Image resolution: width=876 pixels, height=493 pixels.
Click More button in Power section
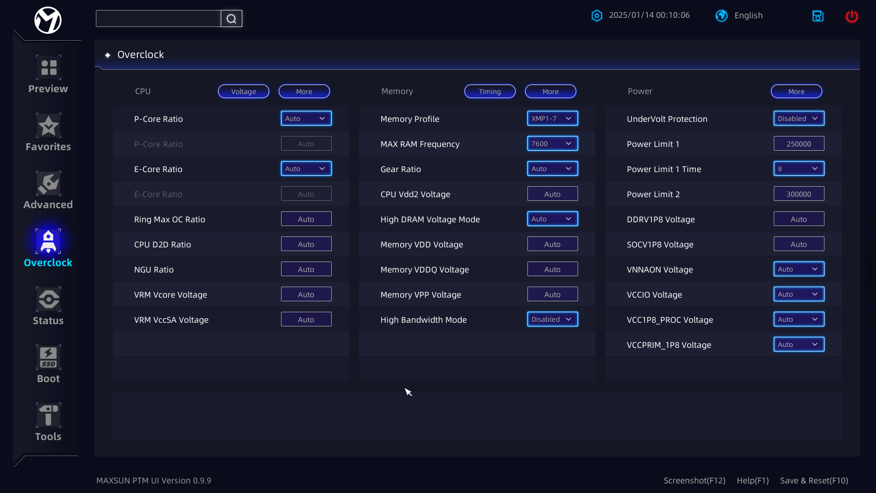coord(796,91)
